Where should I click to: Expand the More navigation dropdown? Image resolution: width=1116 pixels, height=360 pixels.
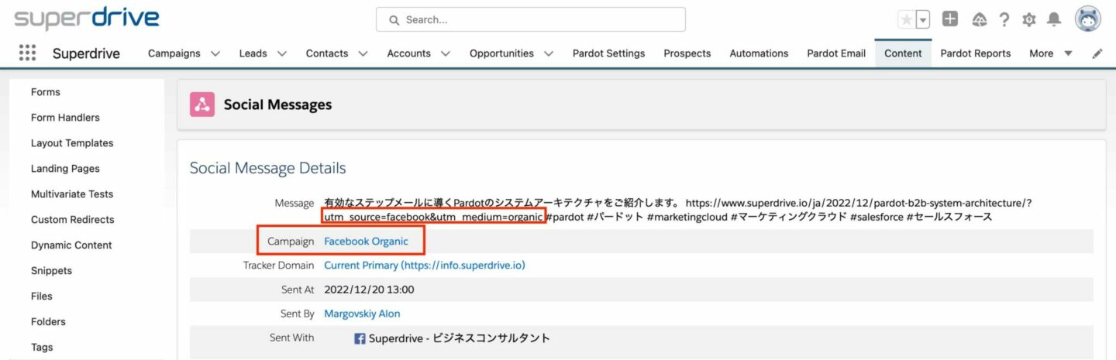(1050, 53)
